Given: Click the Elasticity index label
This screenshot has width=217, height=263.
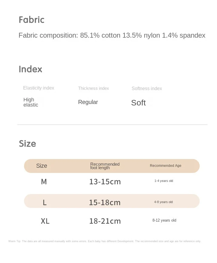Looking at the screenshot, I should (x=38, y=88).
